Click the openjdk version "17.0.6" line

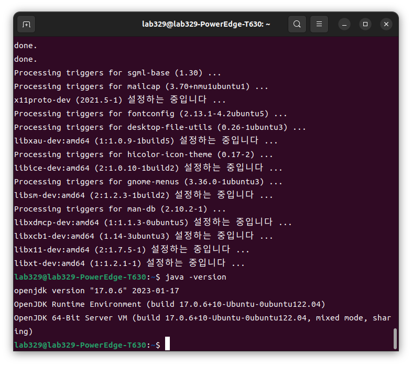click(x=96, y=291)
